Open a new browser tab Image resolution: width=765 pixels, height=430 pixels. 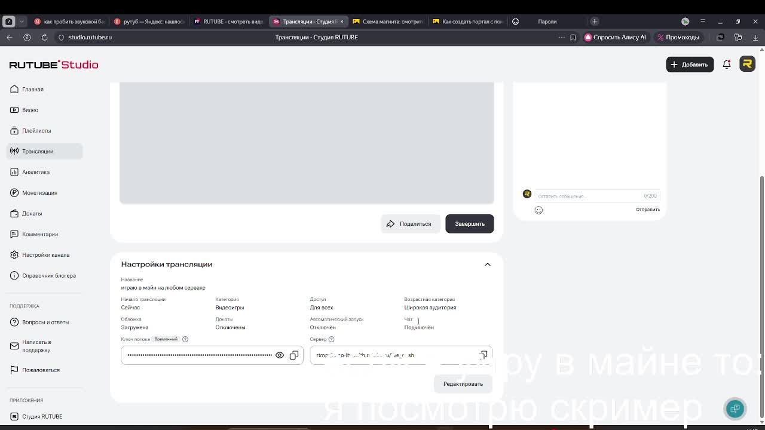tap(595, 21)
